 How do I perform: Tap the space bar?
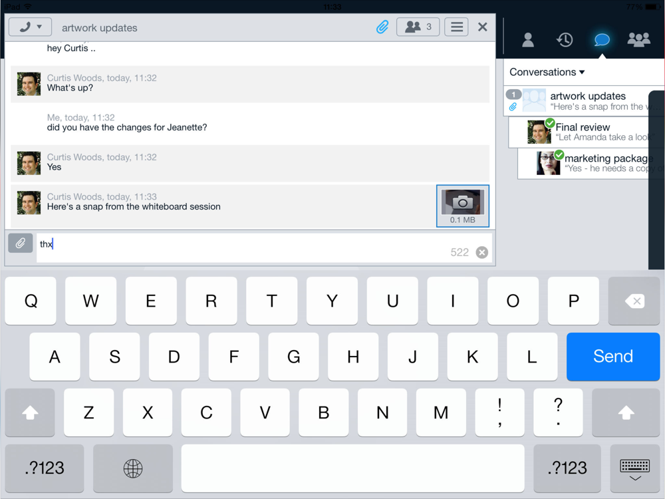pyautogui.click(x=353, y=468)
